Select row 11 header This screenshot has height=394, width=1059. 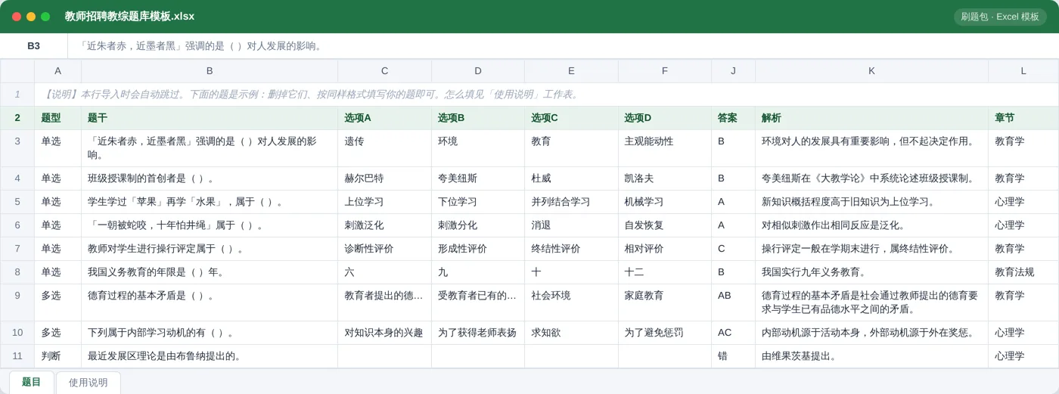point(17,356)
